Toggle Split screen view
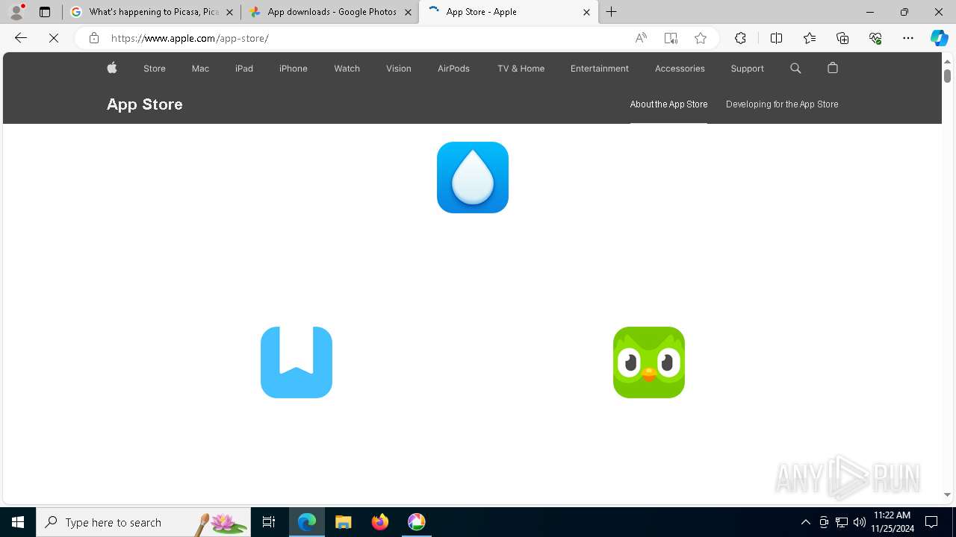 click(x=776, y=38)
